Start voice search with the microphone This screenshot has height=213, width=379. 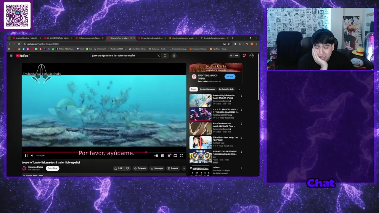tap(174, 56)
